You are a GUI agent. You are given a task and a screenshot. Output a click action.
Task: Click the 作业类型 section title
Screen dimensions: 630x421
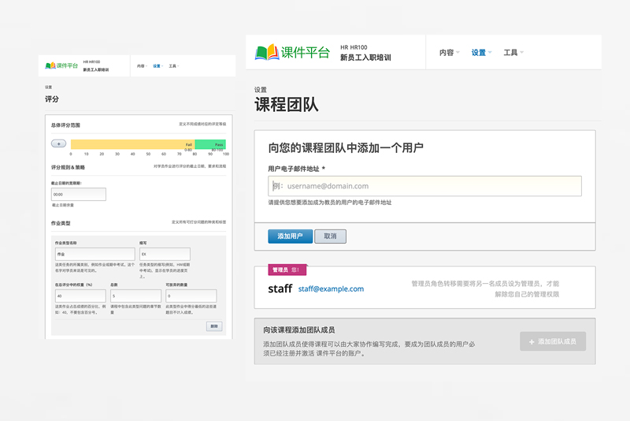61,223
